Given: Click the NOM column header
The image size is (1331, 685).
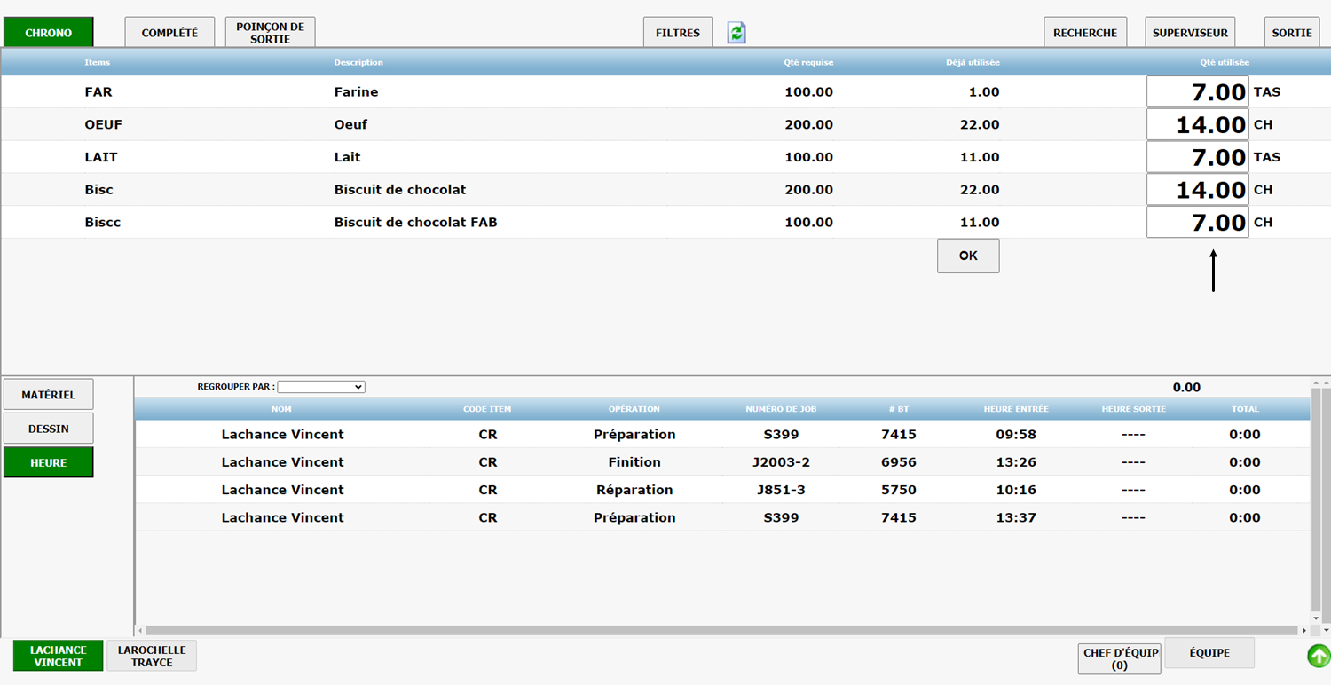Looking at the screenshot, I should point(281,409).
